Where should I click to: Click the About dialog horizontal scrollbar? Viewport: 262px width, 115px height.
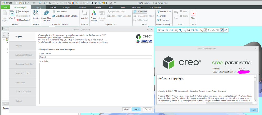pyautogui.click(x=205, y=103)
